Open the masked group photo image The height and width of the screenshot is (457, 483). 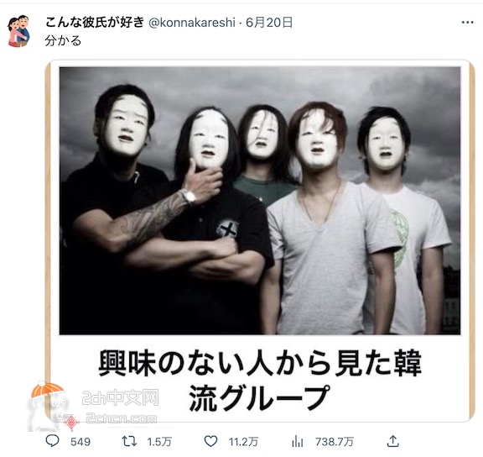point(260,201)
